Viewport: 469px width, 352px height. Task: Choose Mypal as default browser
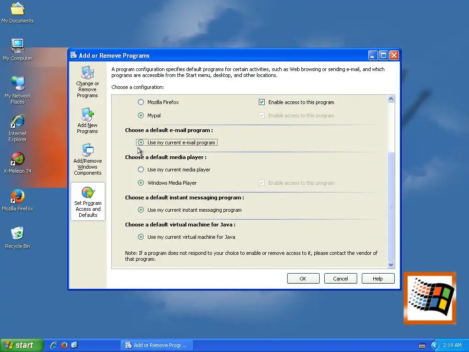point(141,115)
